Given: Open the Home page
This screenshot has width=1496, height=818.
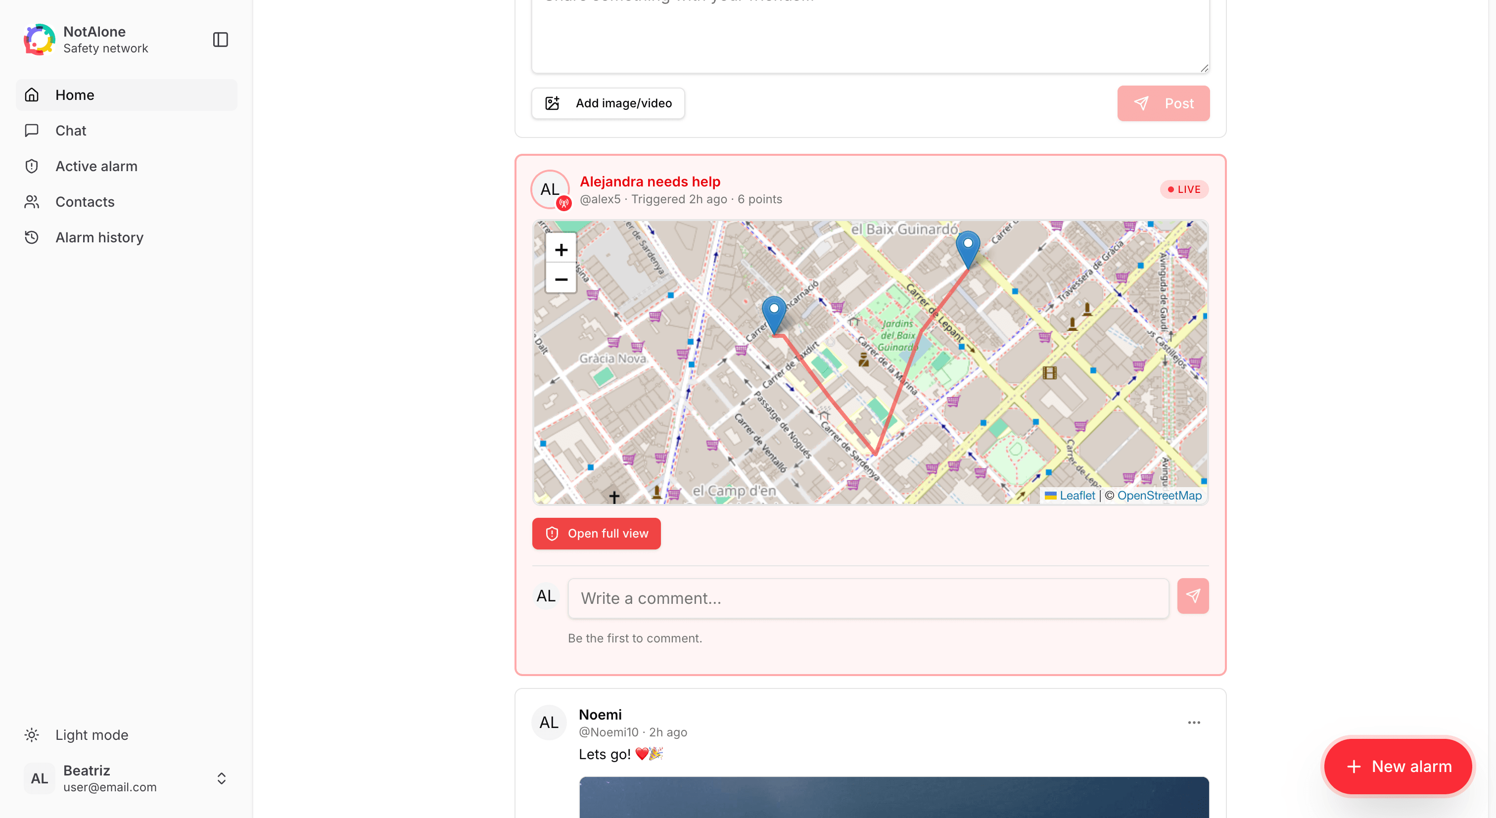Looking at the screenshot, I should [x=127, y=94].
